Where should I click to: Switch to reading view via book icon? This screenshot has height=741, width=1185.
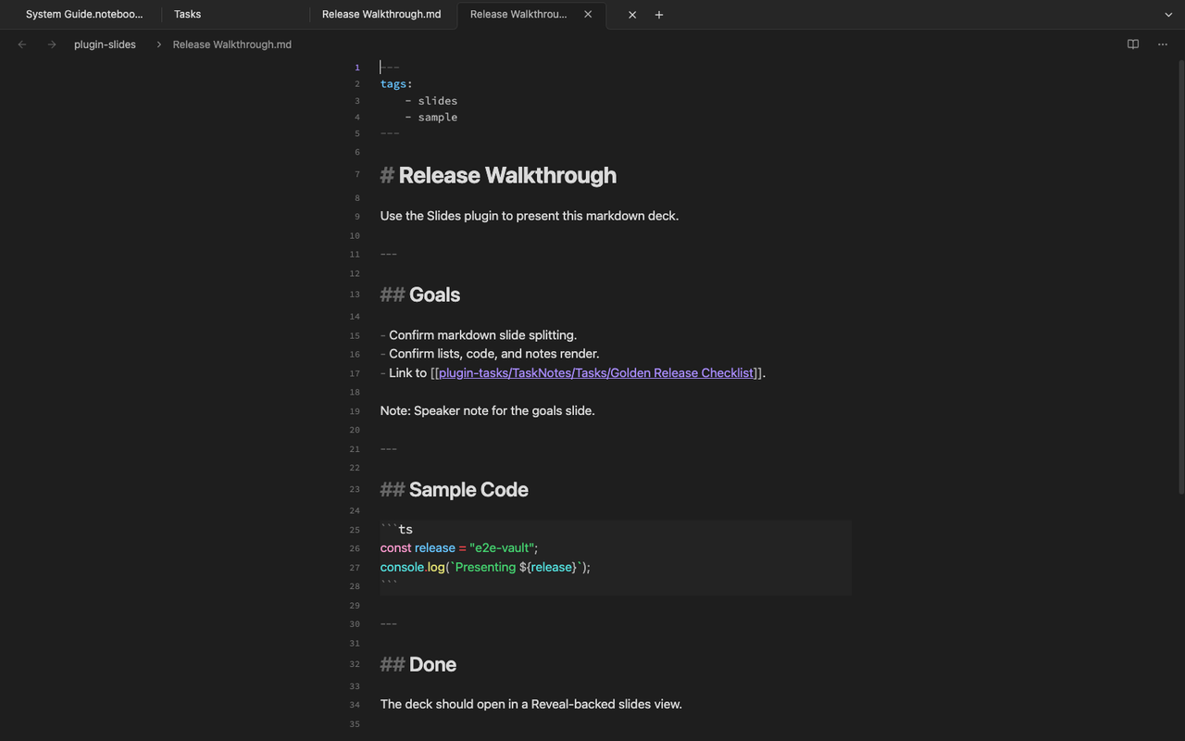(x=1133, y=44)
